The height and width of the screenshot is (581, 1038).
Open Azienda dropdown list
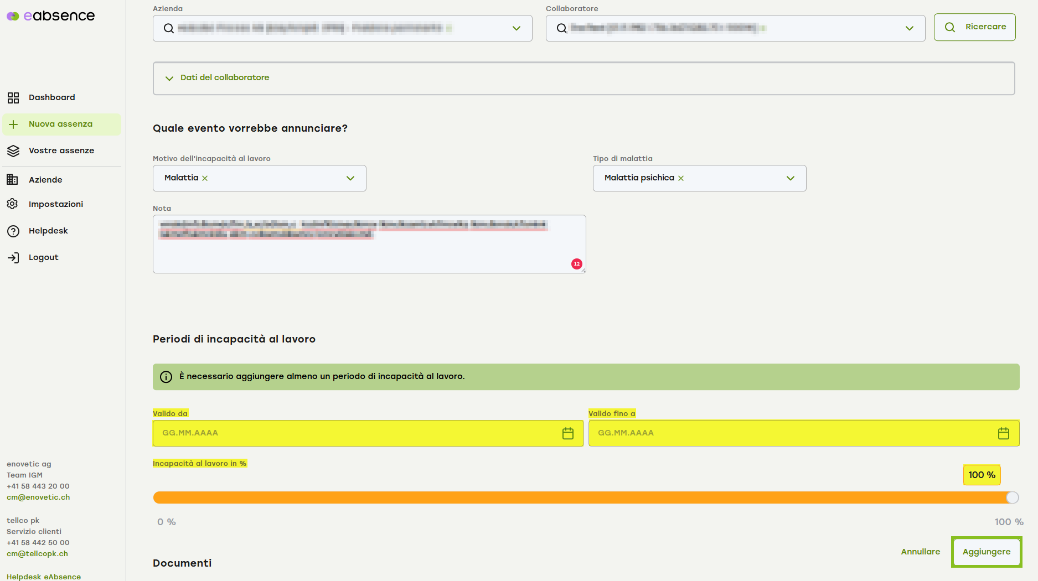516,28
